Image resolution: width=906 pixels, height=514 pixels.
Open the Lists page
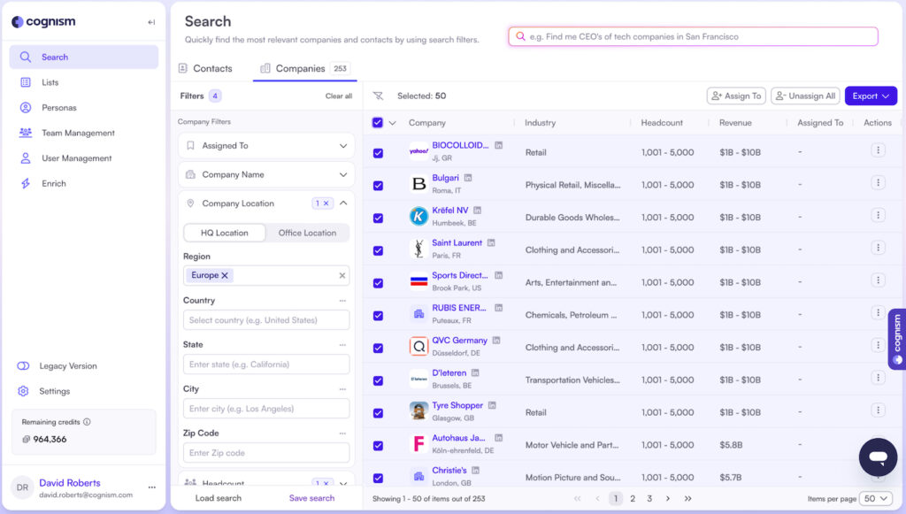(x=50, y=82)
